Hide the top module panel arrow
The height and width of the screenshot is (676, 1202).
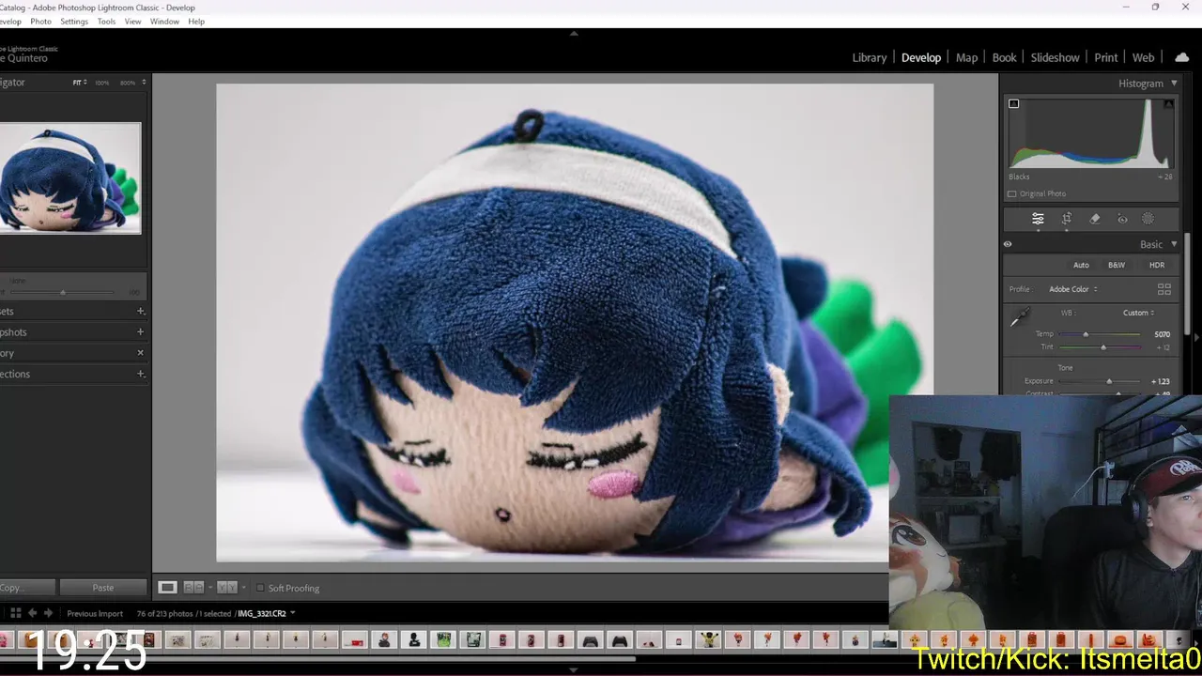(574, 33)
